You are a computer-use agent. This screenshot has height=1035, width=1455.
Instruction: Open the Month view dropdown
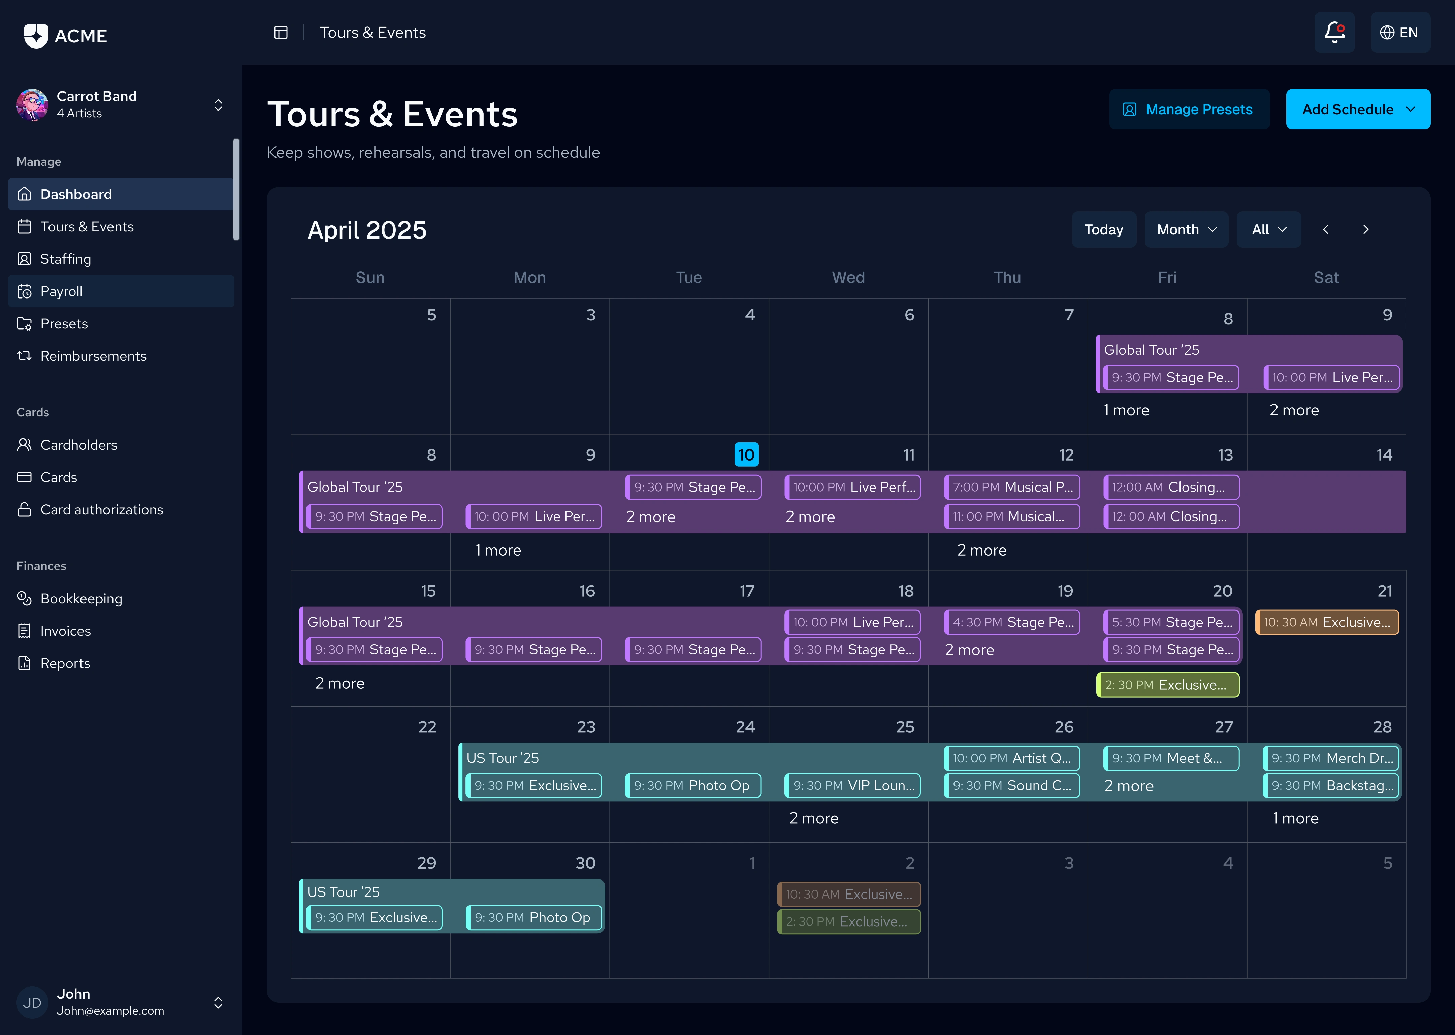point(1186,229)
